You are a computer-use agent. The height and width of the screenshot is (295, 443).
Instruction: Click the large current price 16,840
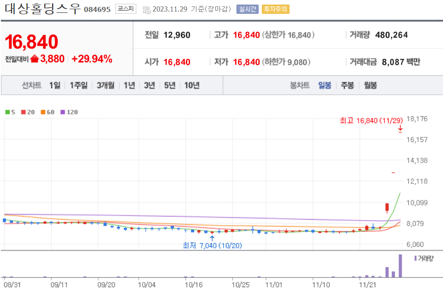coord(31,42)
